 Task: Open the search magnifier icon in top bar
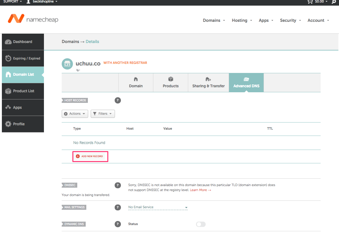pos(334,2)
